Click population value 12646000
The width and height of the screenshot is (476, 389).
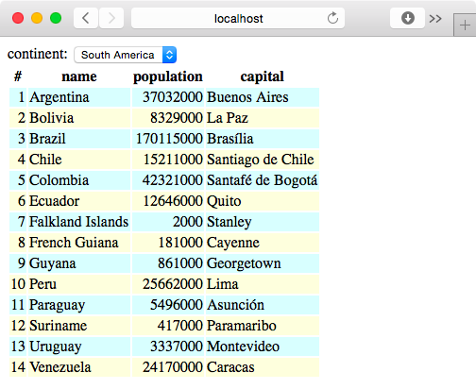tap(168, 201)
